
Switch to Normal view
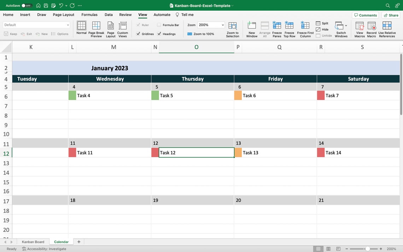click(x=81, y=28)
